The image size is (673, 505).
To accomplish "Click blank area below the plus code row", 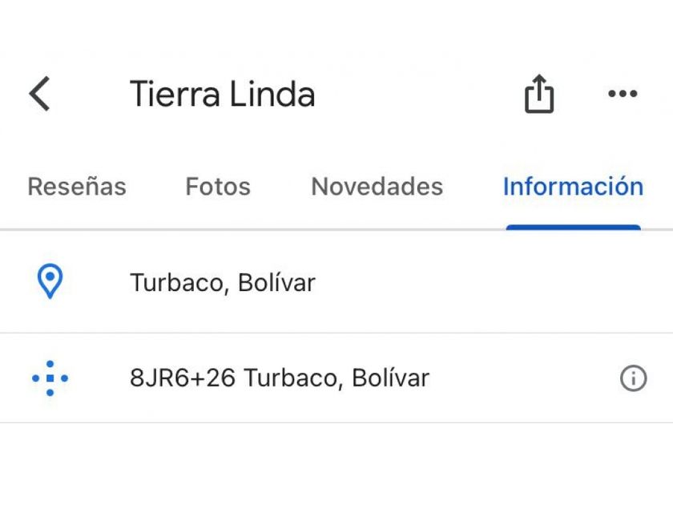I will (x=336, y=465).
